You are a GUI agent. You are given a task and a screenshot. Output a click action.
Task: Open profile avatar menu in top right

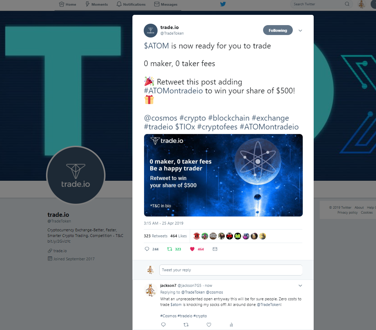click(361, 4)
